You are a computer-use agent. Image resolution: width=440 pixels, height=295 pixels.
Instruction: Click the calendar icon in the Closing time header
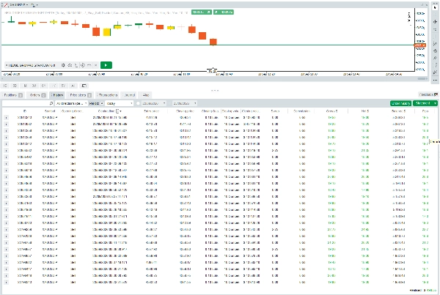[118, 111]
